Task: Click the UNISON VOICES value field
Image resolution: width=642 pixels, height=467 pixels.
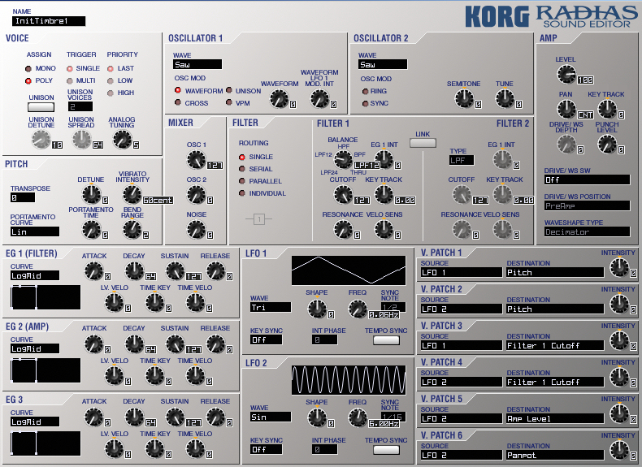Action: pyautogui.click(x=80, y=106)
